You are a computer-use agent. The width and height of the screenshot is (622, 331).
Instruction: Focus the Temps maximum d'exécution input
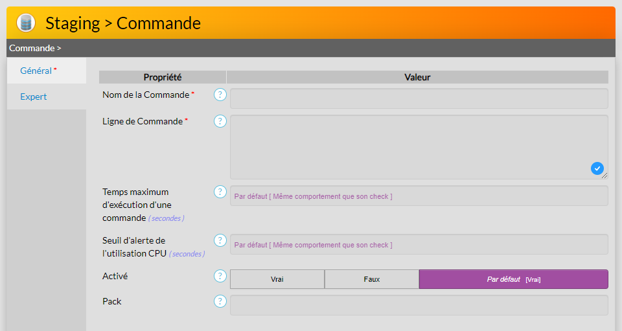[419, 196]
